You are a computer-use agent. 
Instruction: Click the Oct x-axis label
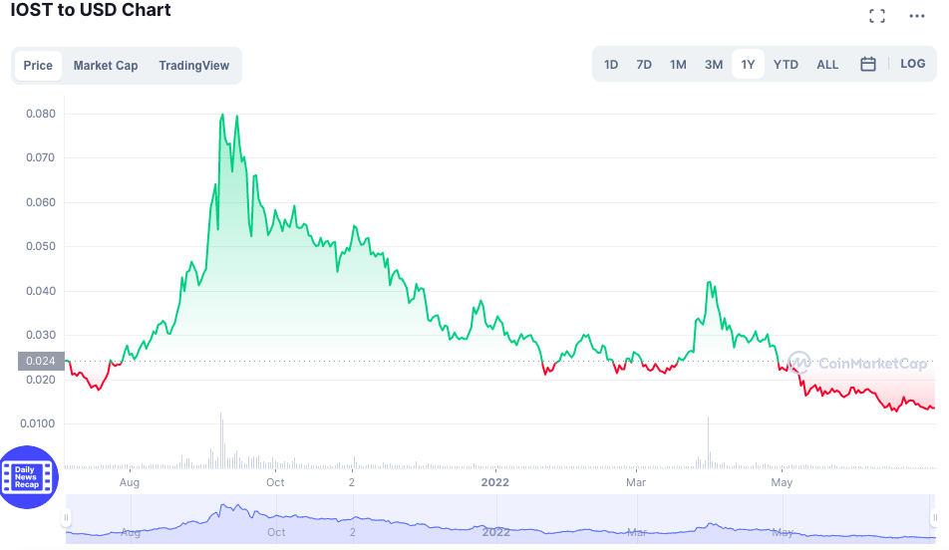coord(275,482)
